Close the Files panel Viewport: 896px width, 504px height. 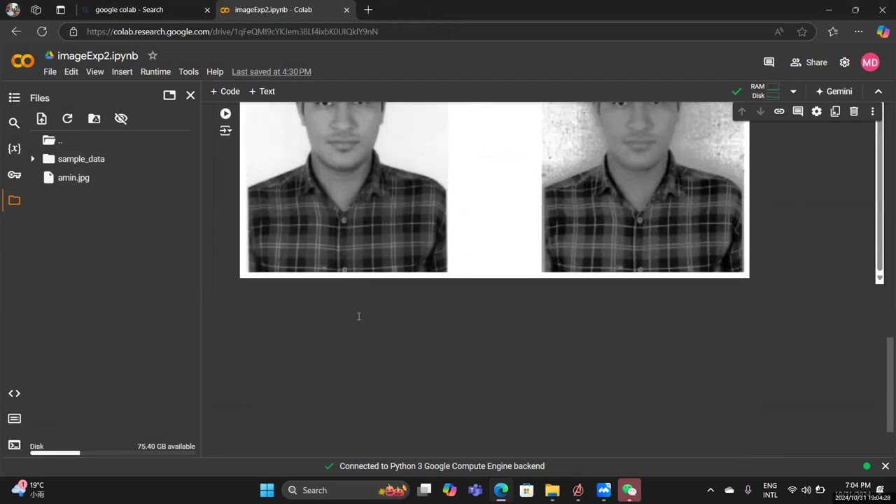tap(190, 95)
